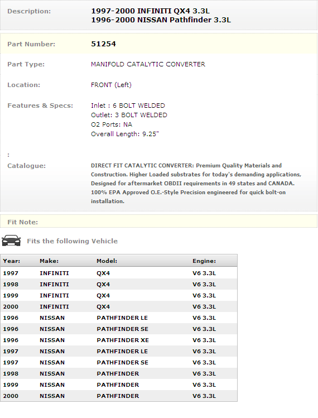Screen dimensions: 318x418
Task: Click the car icon beside Fits the following Vehicle
Action: [x=11, y=241]
